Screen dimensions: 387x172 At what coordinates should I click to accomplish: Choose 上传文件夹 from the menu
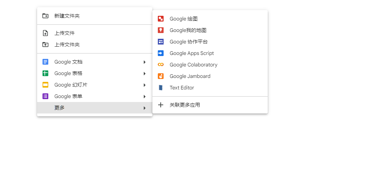[x=95, y=45]
